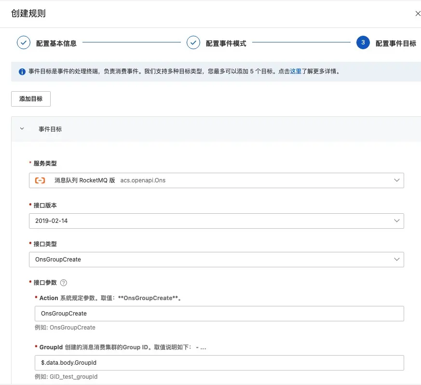This screenshot has height=385, width=421.
Task: Click the 配置事件模式 step checkmark icon
Action: pos(193,42)
